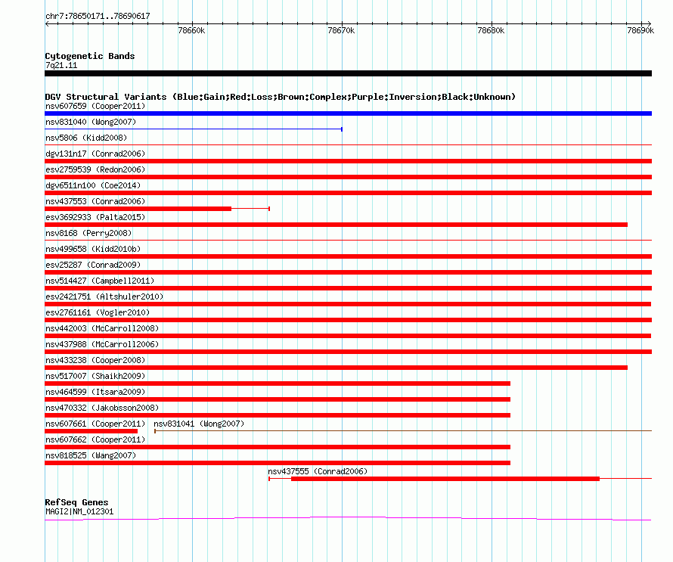Open variant nsv8168 (Perry2008) label
Screen dimensions: 673x562
point(88,233)
